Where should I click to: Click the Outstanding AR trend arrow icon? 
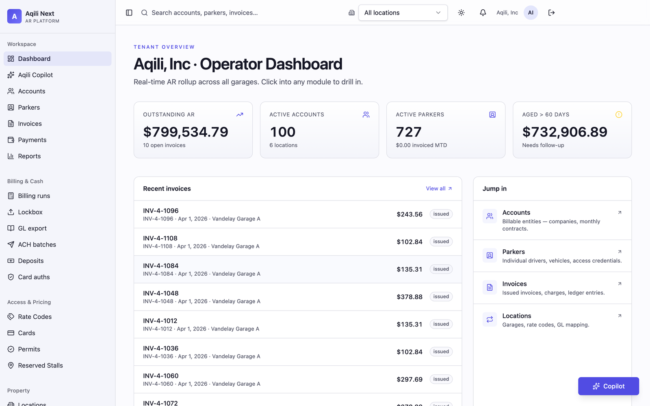[240, 114]
